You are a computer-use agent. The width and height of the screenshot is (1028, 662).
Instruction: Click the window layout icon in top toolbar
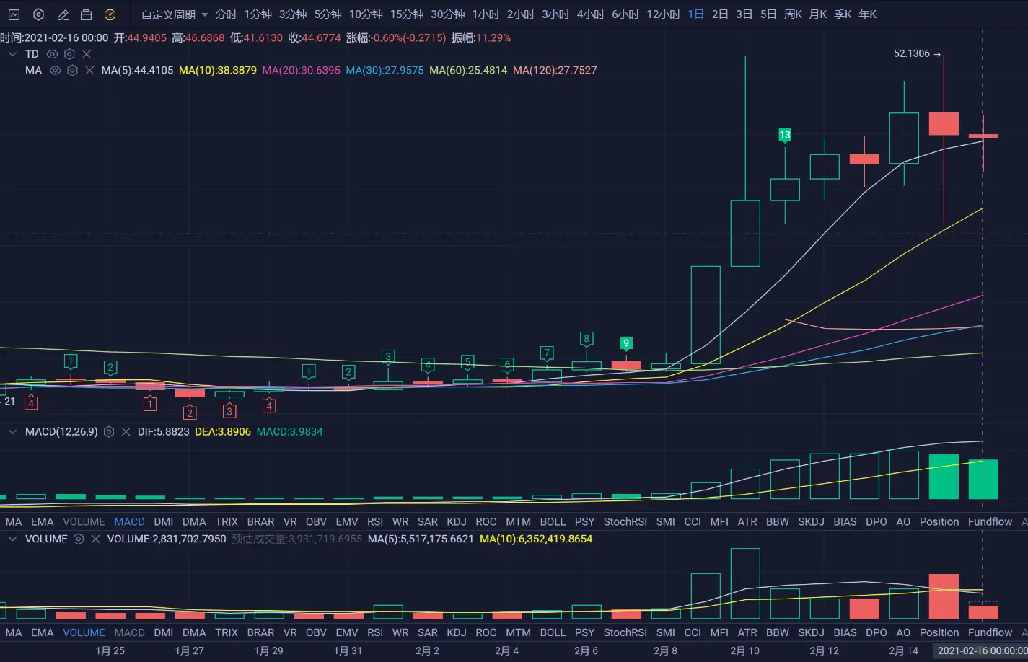[x=86, y=14]
